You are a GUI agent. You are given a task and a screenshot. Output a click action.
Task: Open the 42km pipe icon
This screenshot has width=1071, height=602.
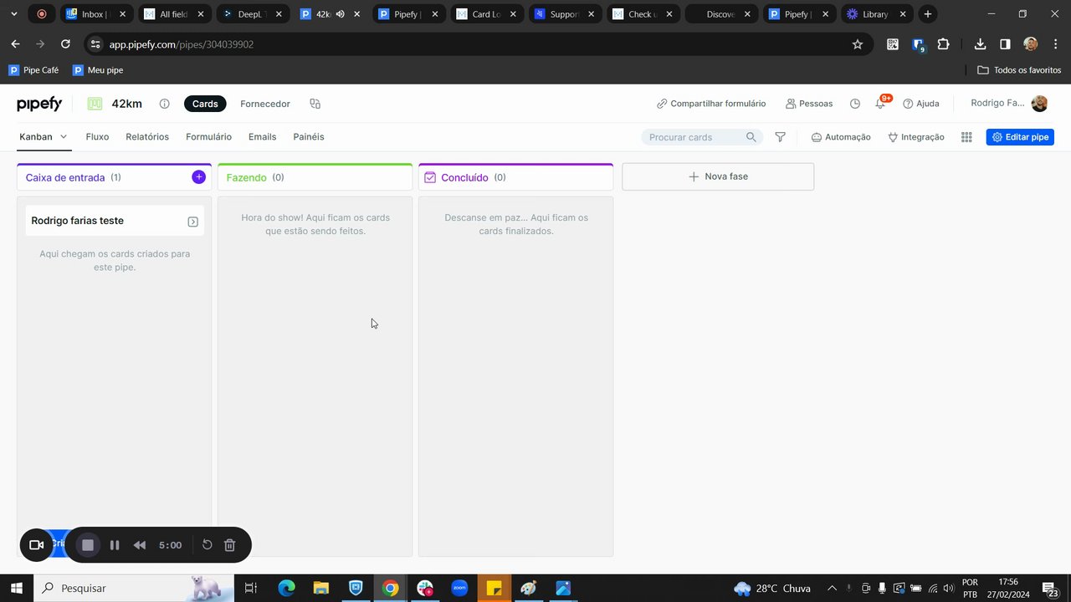pos(95,104)
